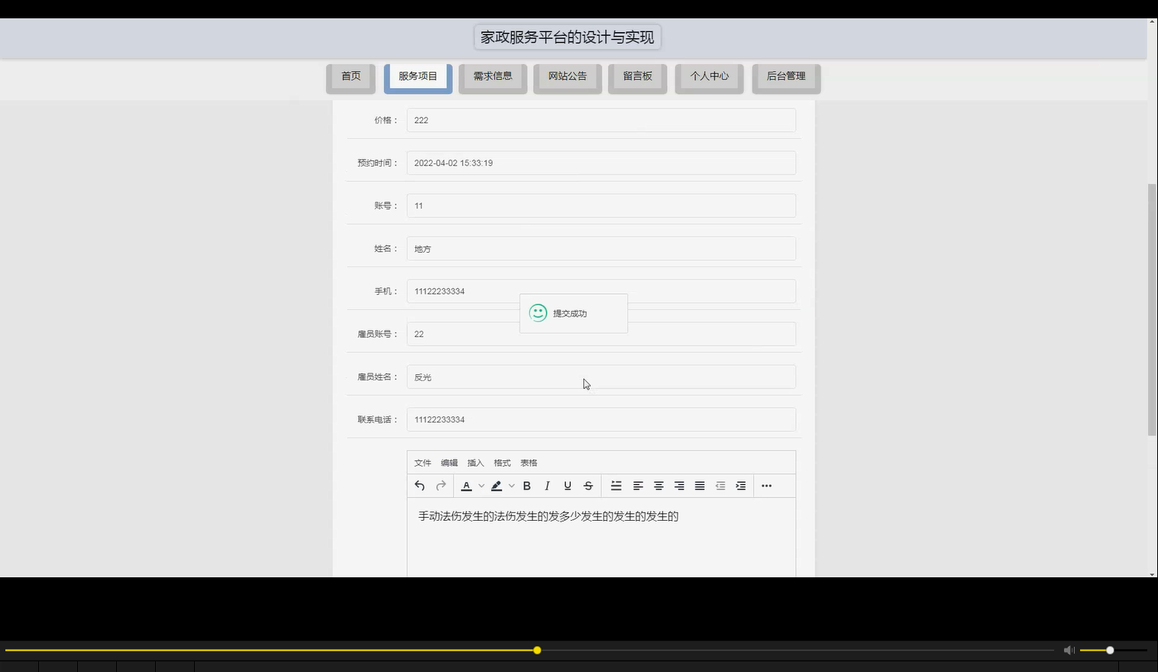Image resolution: width=1158 pixels, height=672 pixels.
Task: Click into the rich text editor body
Action: (601, 538)
